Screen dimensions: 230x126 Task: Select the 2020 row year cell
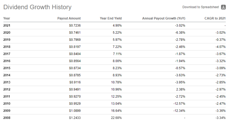(x=7, y=32)
